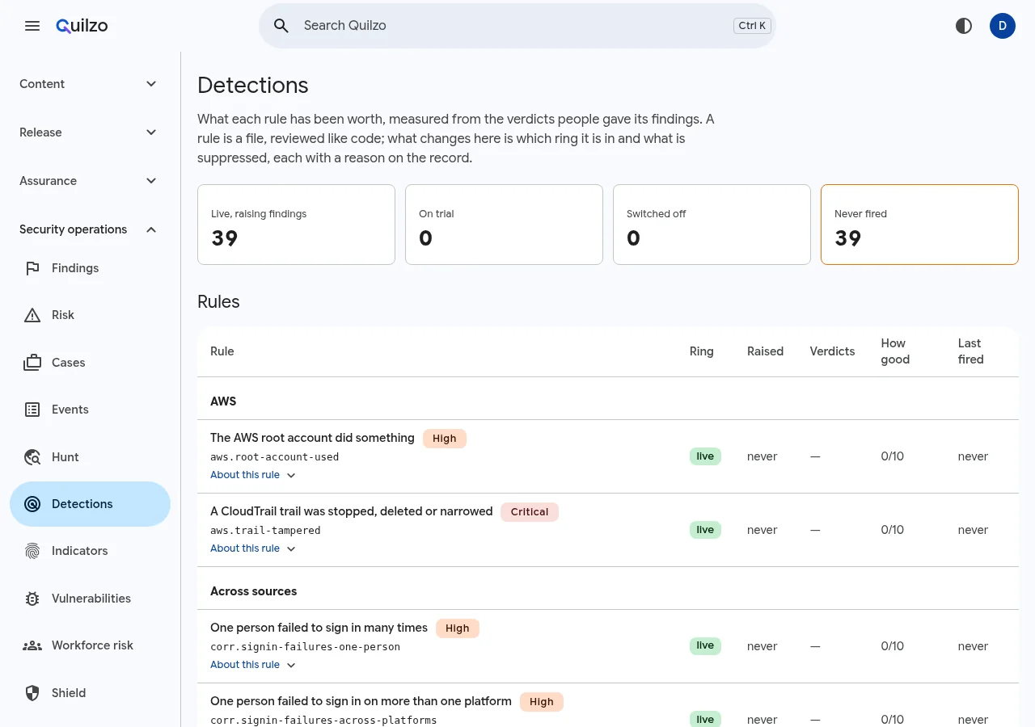The image size is (1035, 727).
Task: Click the Risk warning triangle icon
Action: click(x=32, y=315)
